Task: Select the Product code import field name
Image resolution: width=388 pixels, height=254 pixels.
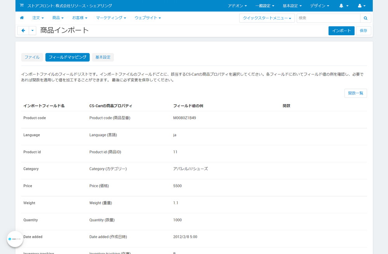Action: coord(35,118)
